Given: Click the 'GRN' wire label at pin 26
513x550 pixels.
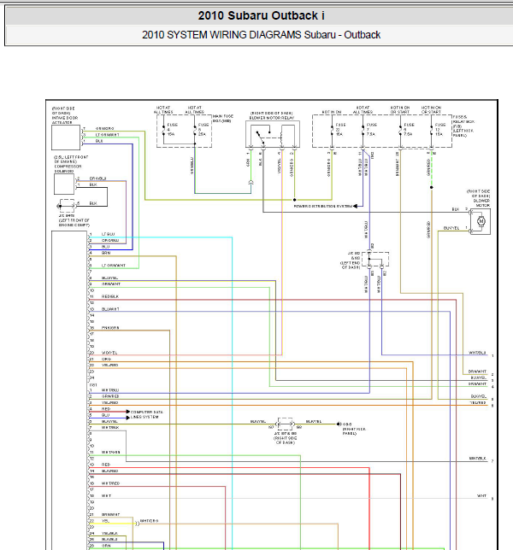Looking at the screenshot, I should [x=106, y=546].
